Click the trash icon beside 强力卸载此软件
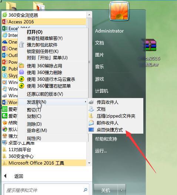Screen dimensions: 177x195 21,44
